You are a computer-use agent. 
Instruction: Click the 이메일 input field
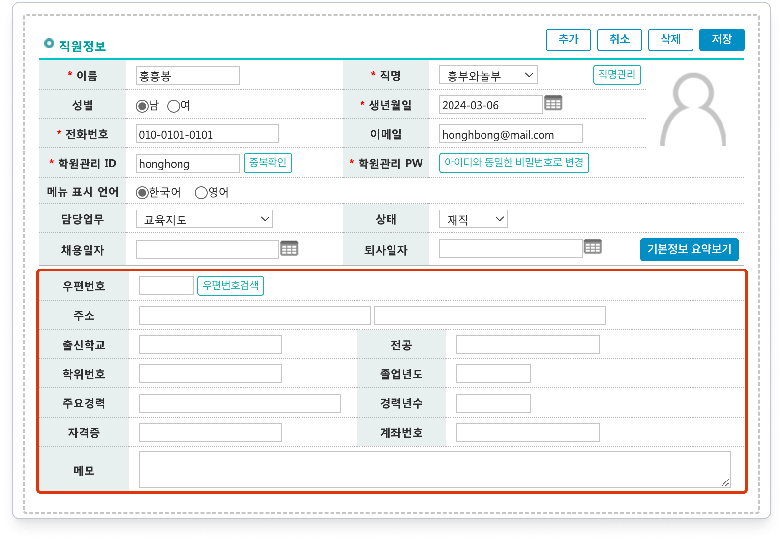pyautogui.click(x=511, y=134)
